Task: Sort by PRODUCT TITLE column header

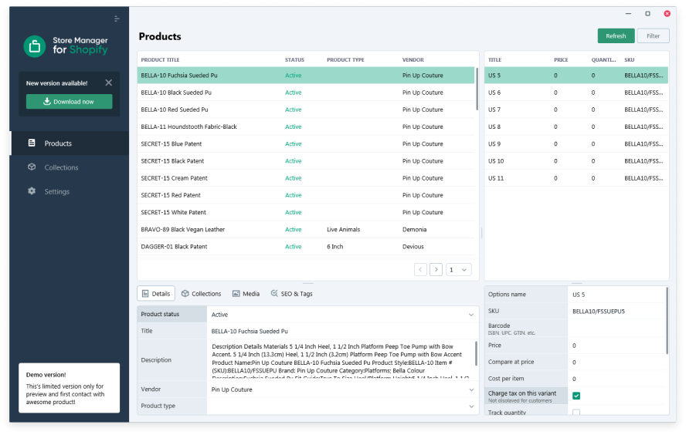Action: (160, 60)
